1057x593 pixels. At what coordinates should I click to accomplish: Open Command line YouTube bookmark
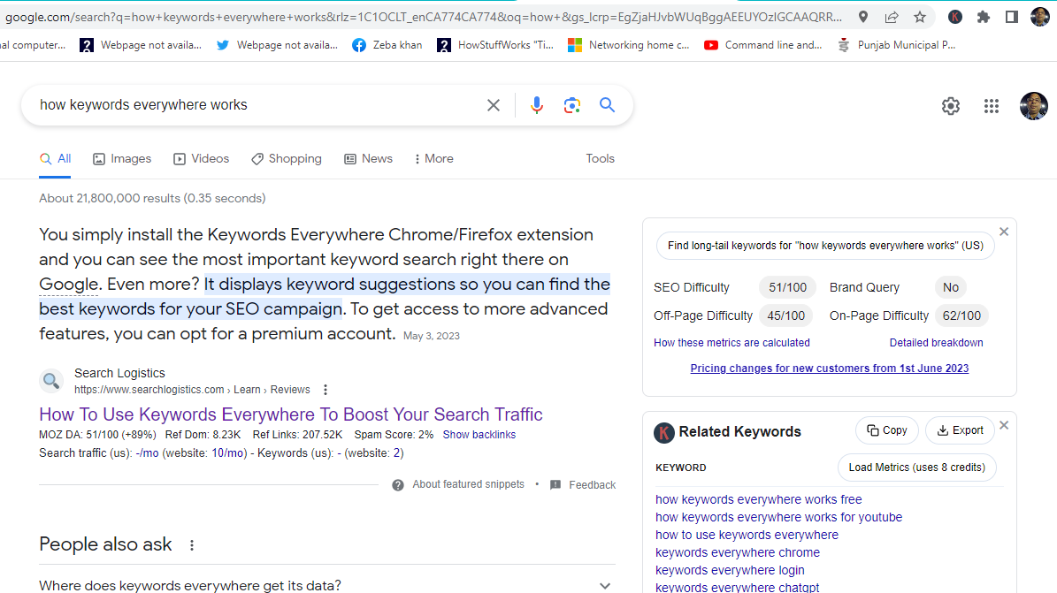(763, 45)
